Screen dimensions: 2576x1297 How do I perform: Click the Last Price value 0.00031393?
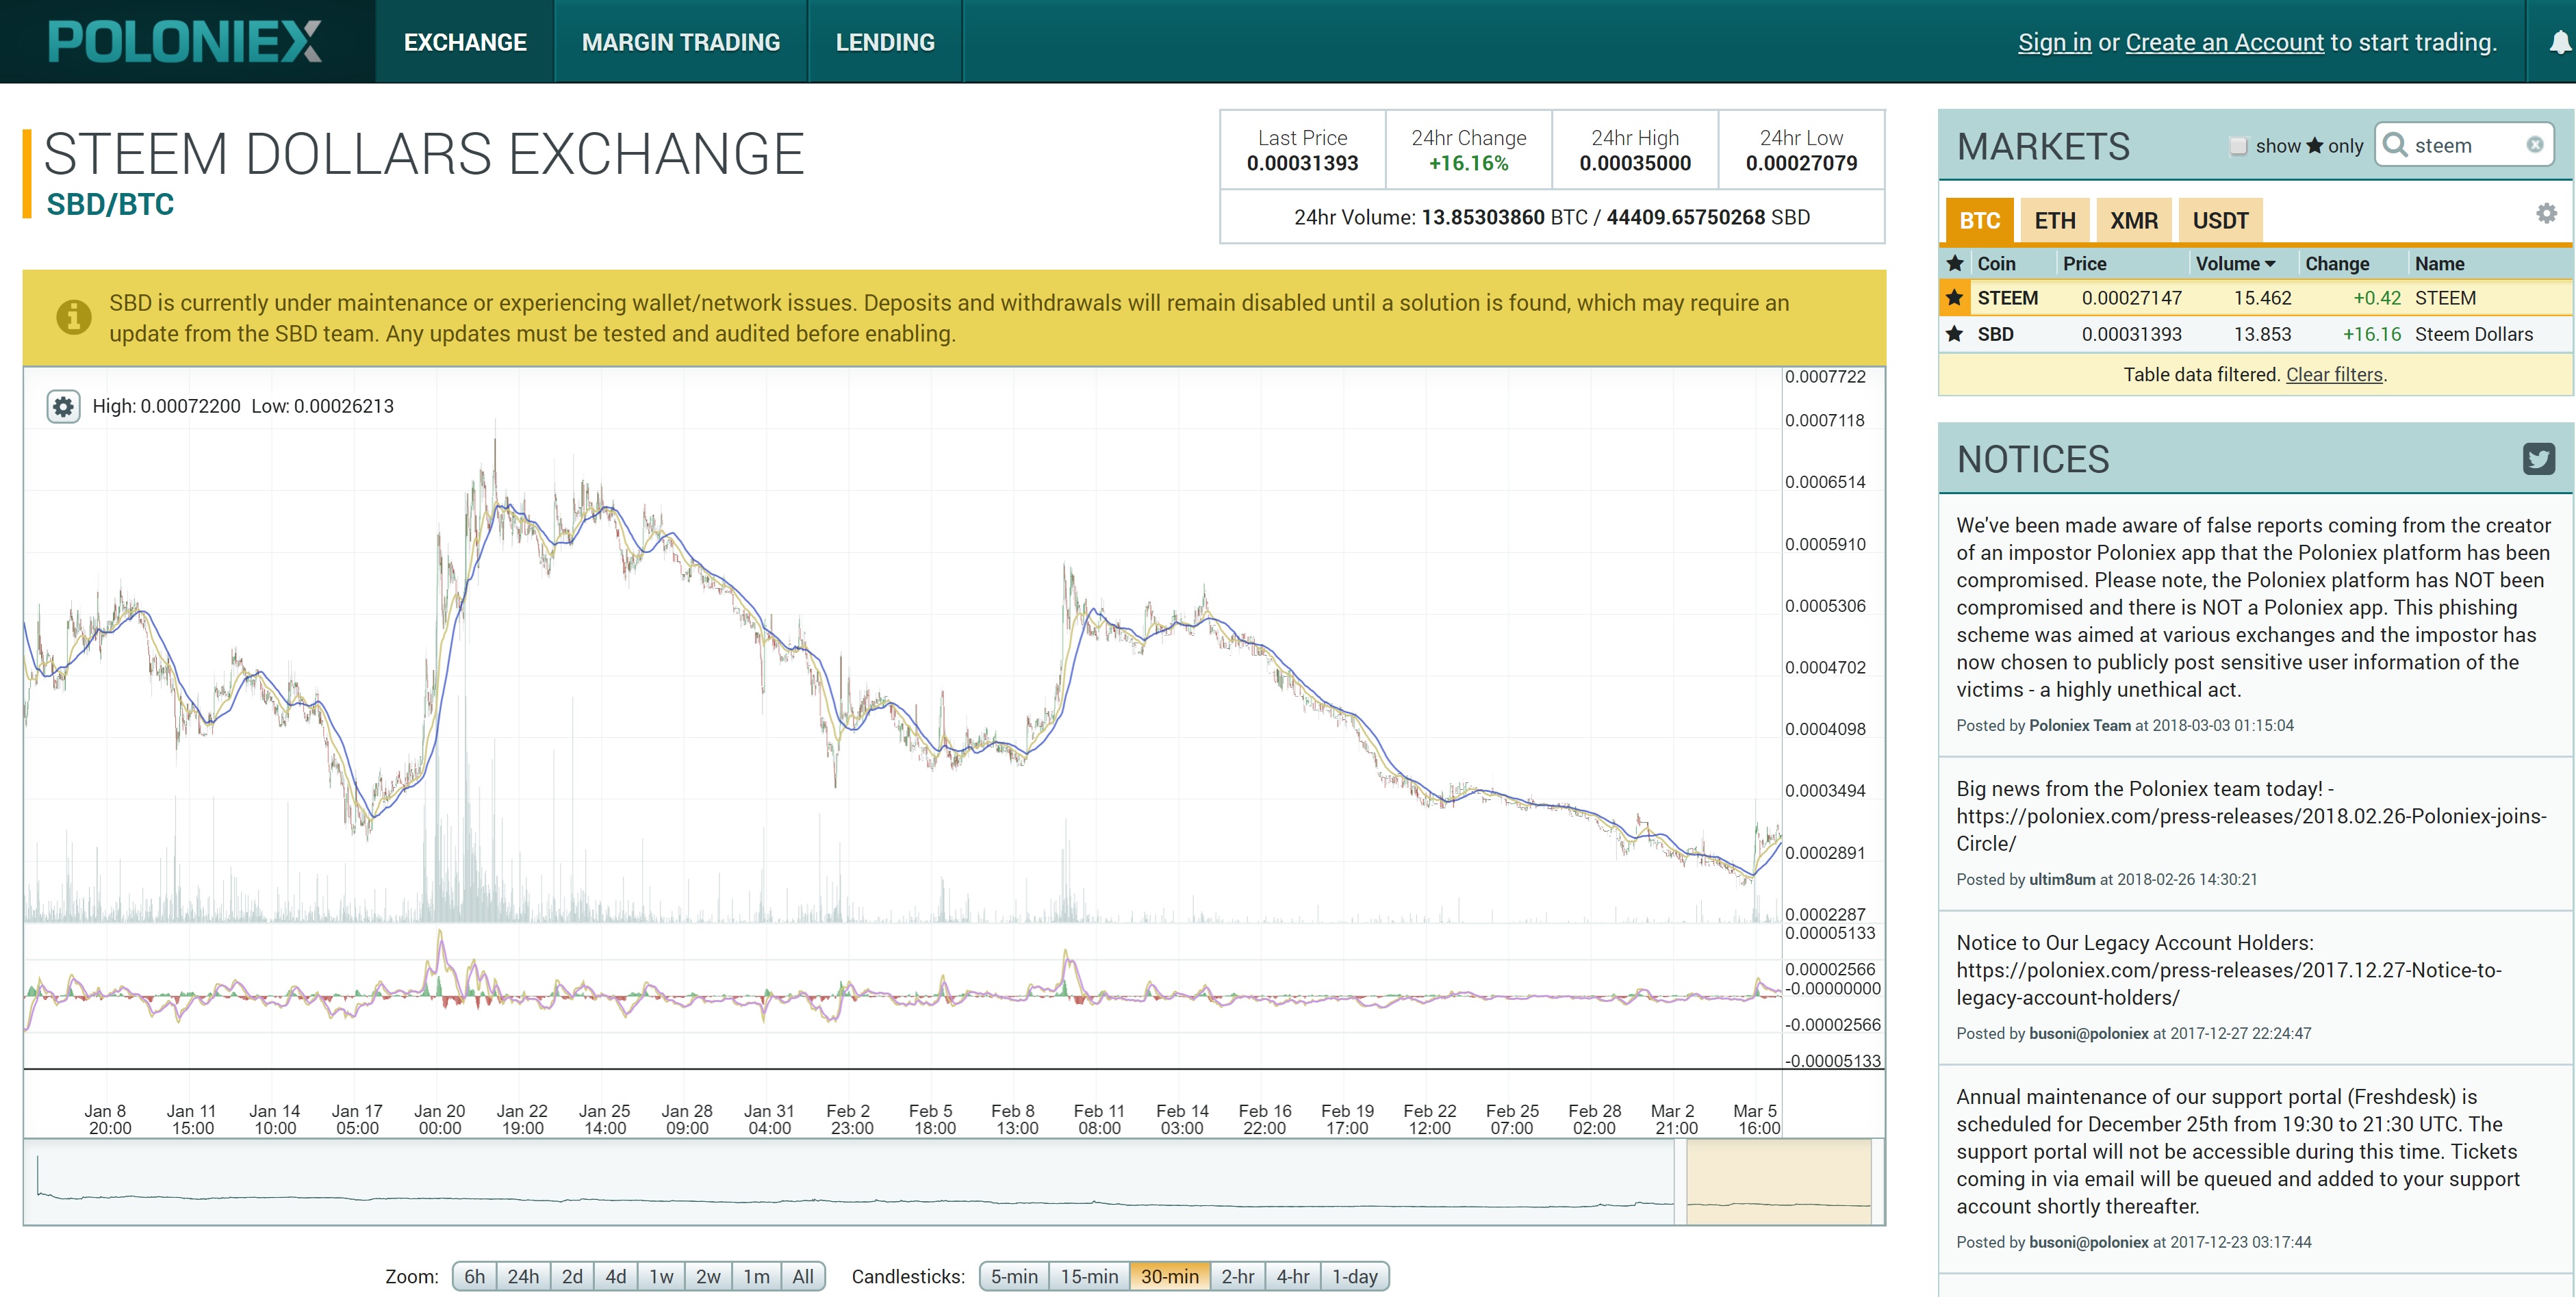tap(1302, 163)
